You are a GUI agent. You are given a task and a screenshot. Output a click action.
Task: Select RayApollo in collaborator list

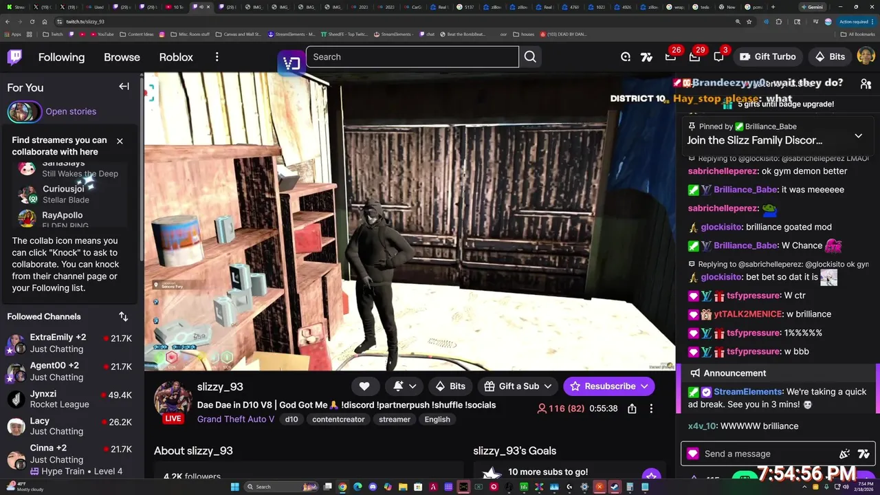(69, 219)
